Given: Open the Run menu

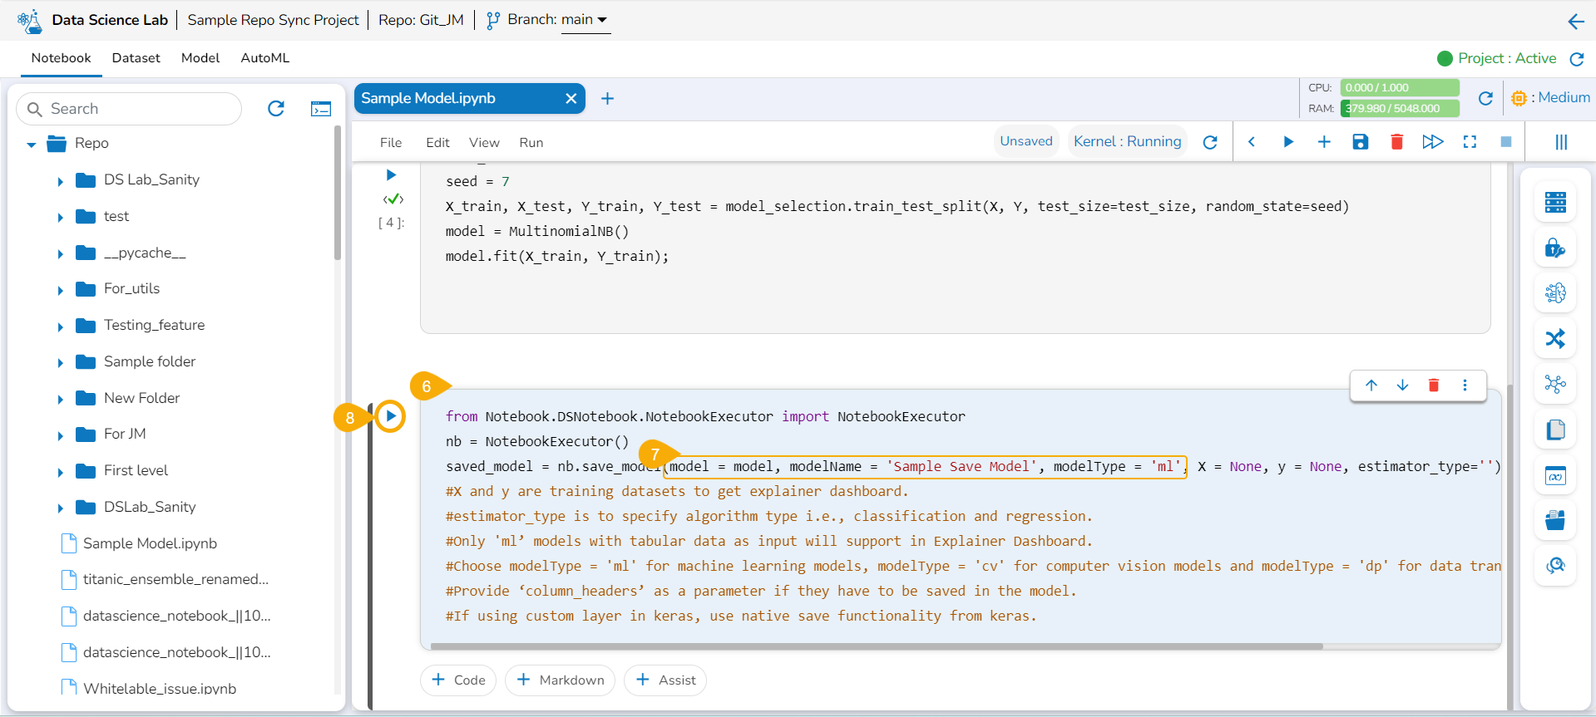Looking at the screenshot, I should [x=531, y=143].
